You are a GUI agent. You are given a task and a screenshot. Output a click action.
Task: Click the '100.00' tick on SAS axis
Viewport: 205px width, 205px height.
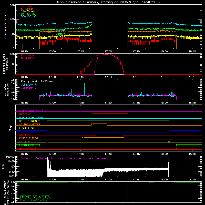click(10, 157)
